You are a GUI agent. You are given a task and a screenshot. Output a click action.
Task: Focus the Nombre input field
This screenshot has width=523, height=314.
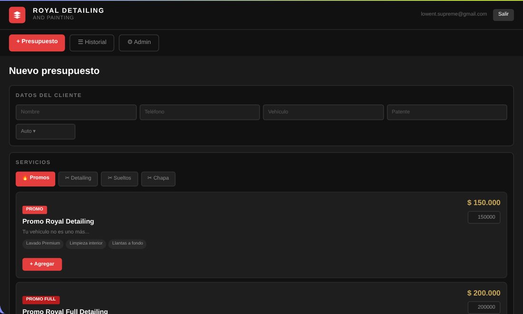76,112
